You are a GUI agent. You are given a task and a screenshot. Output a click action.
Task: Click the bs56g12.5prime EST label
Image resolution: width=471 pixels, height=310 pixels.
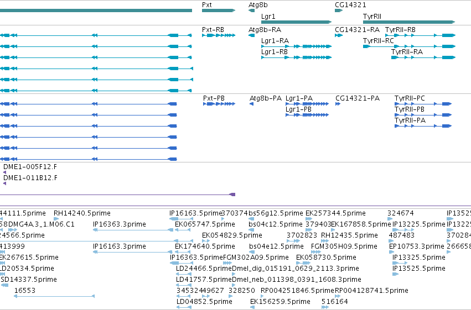tap(276, 213)
